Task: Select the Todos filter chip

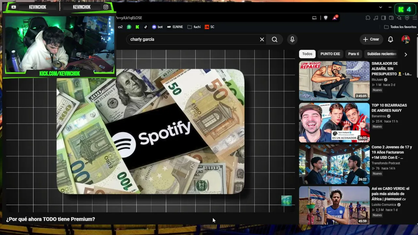Action: [x=307, y=54]
